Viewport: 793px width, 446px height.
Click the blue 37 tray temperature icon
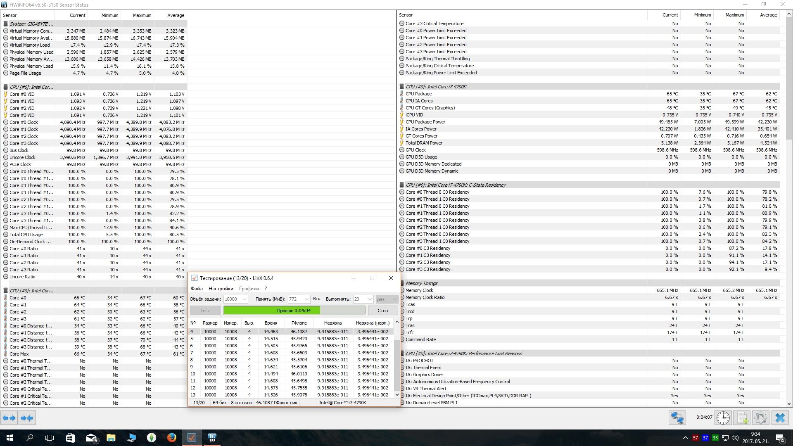tap(705, 438)
